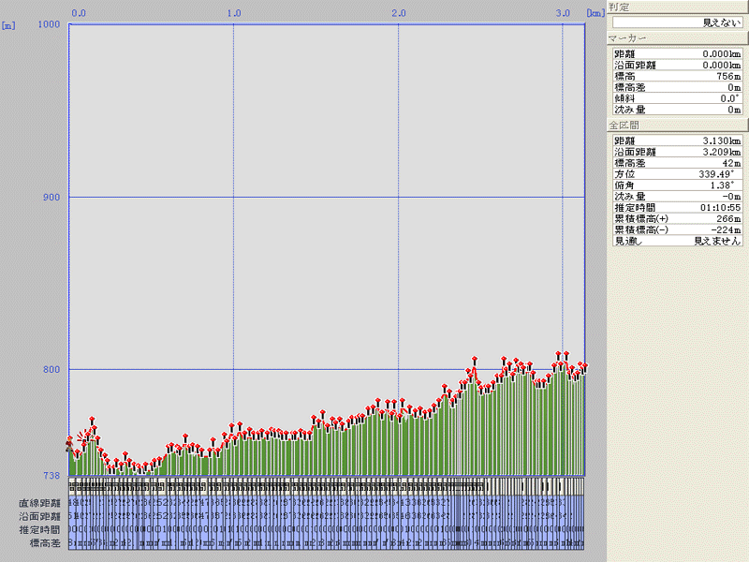
Task: Click the 累積標高(+) label
Action: (641, 218)
